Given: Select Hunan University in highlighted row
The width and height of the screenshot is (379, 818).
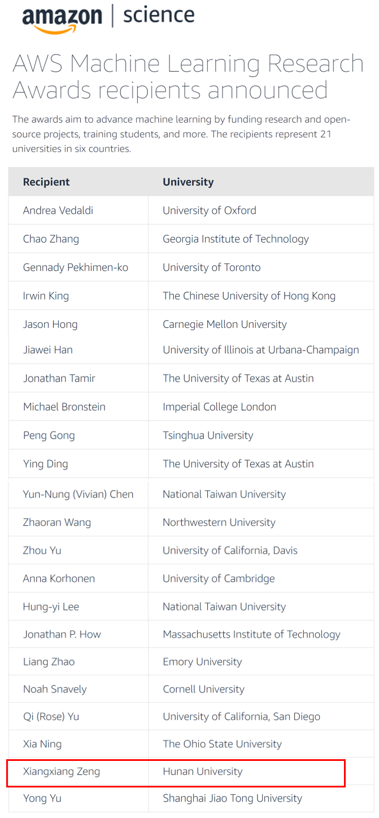Looking at the screenshot, I should click(203, 772).
